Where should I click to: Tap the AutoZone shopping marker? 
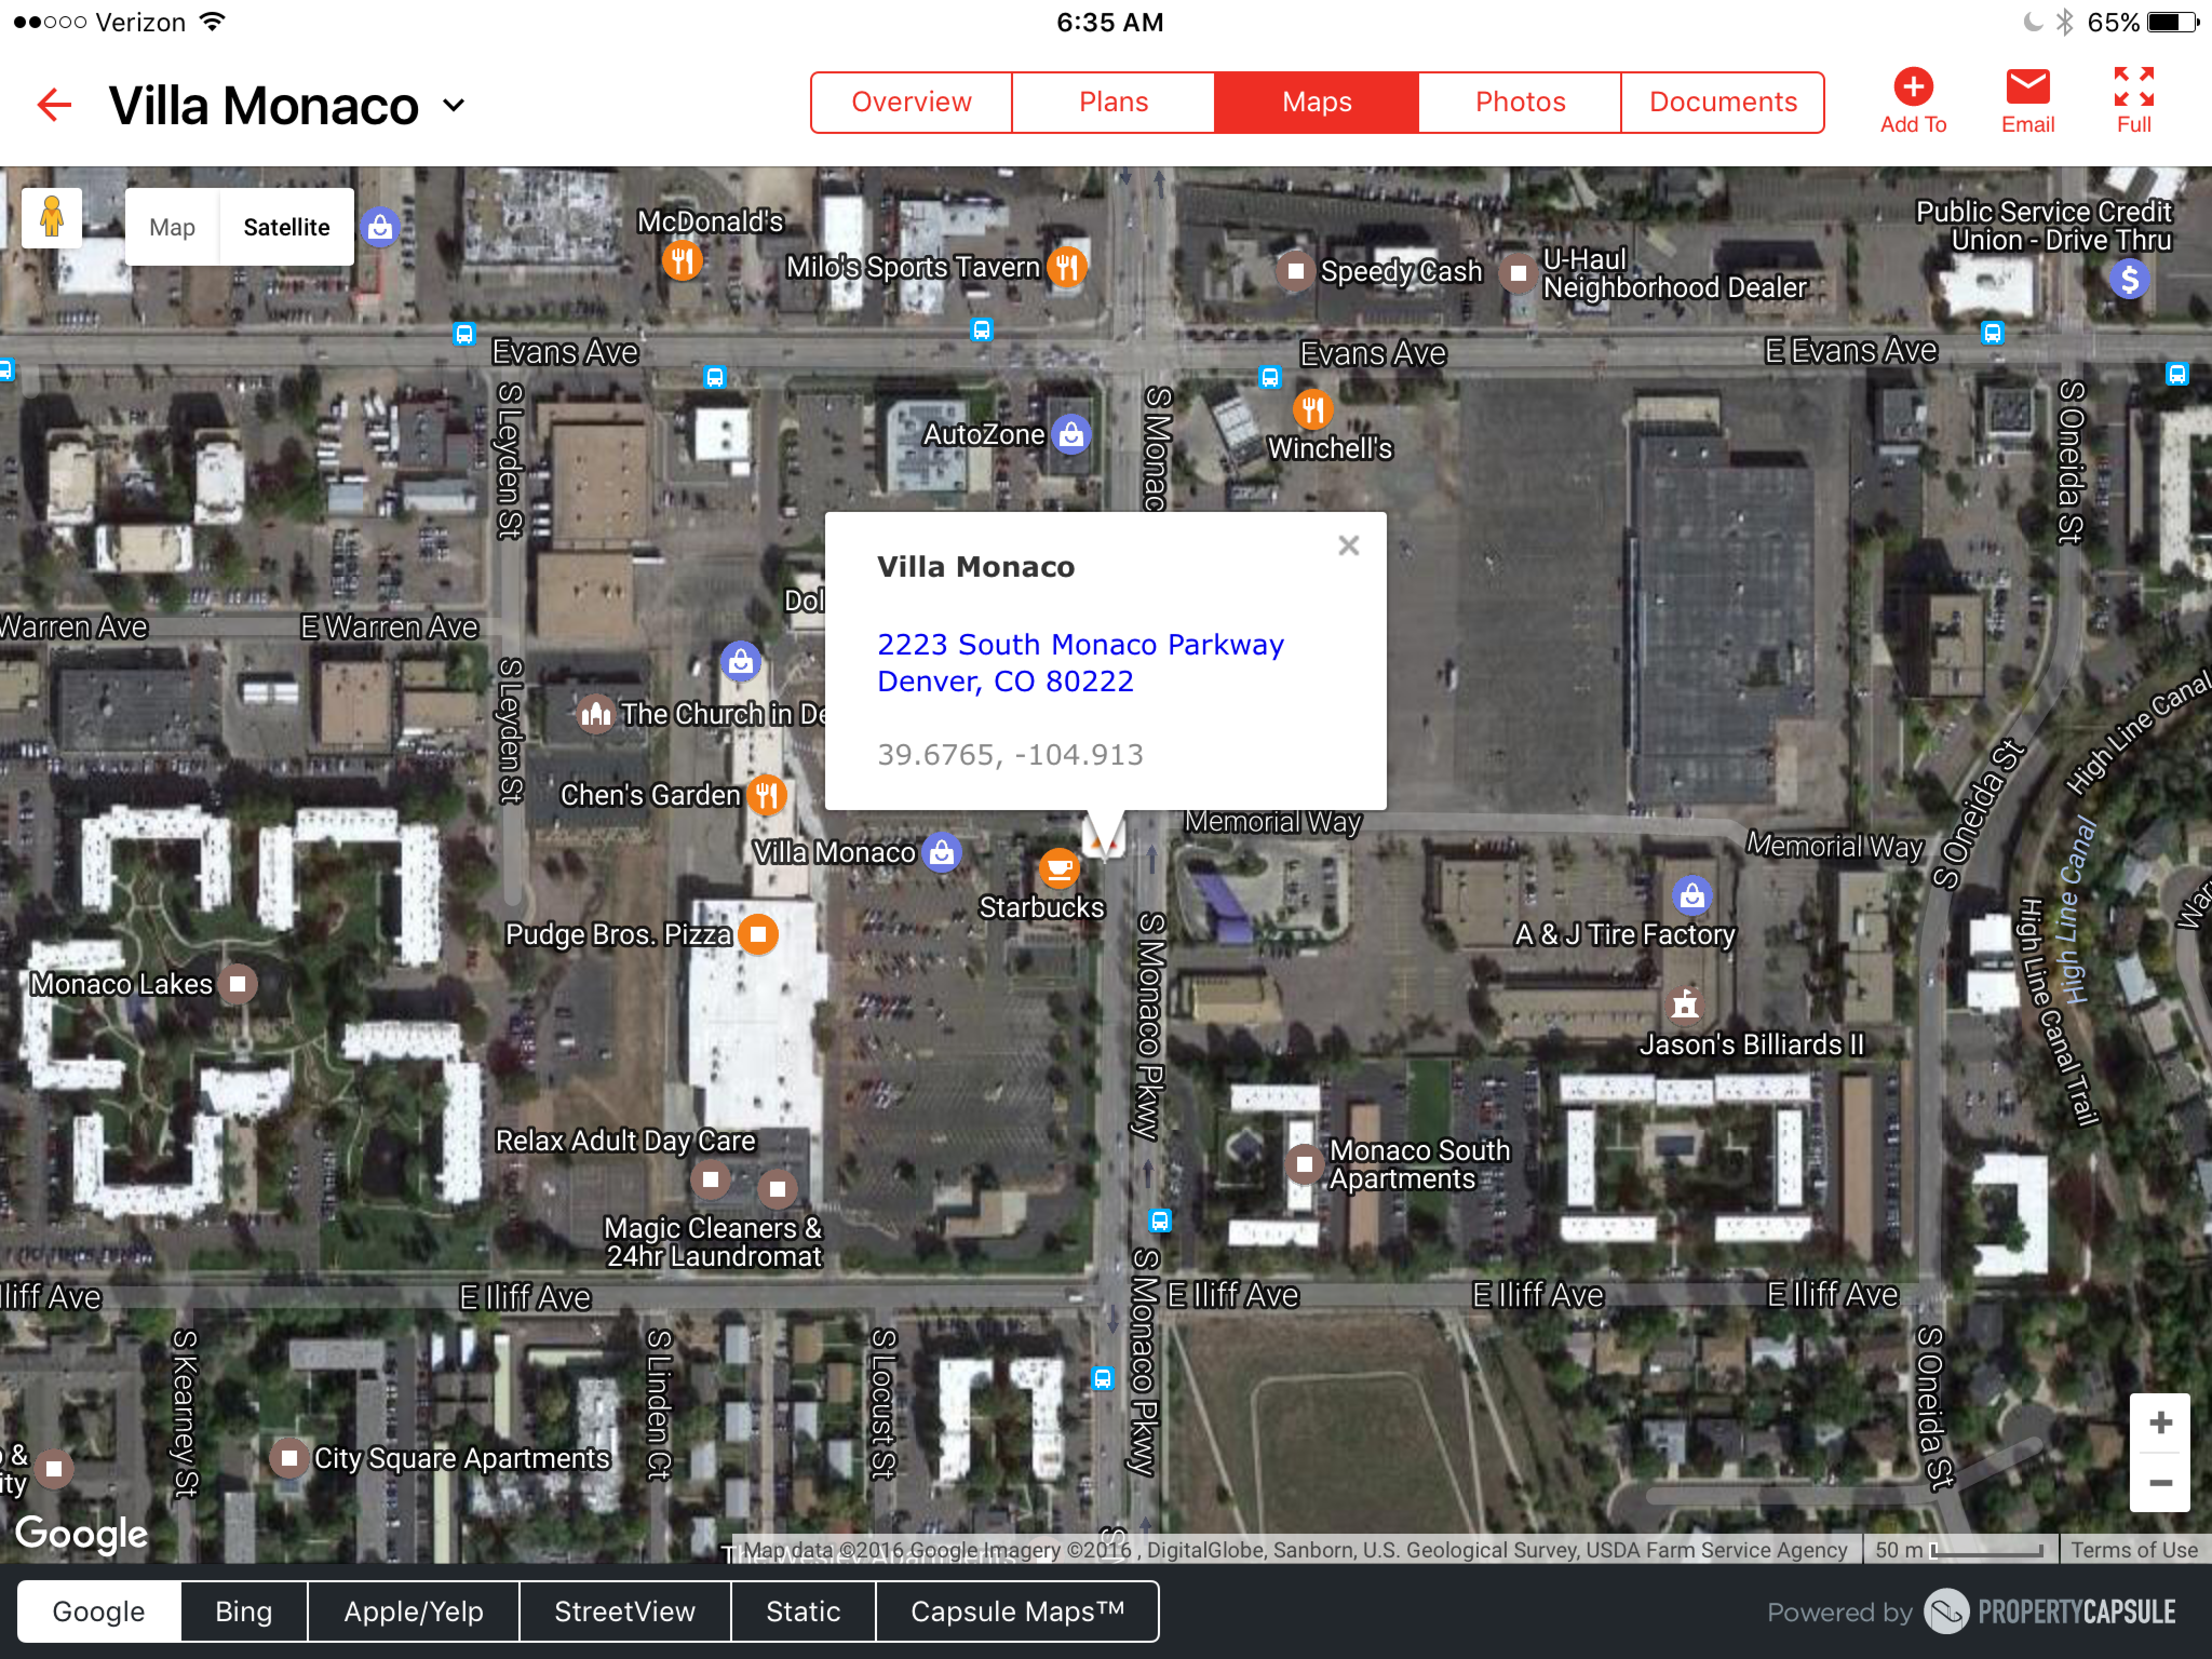click(x=1071, y=435)
